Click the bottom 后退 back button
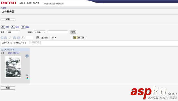 coord(8,88)
